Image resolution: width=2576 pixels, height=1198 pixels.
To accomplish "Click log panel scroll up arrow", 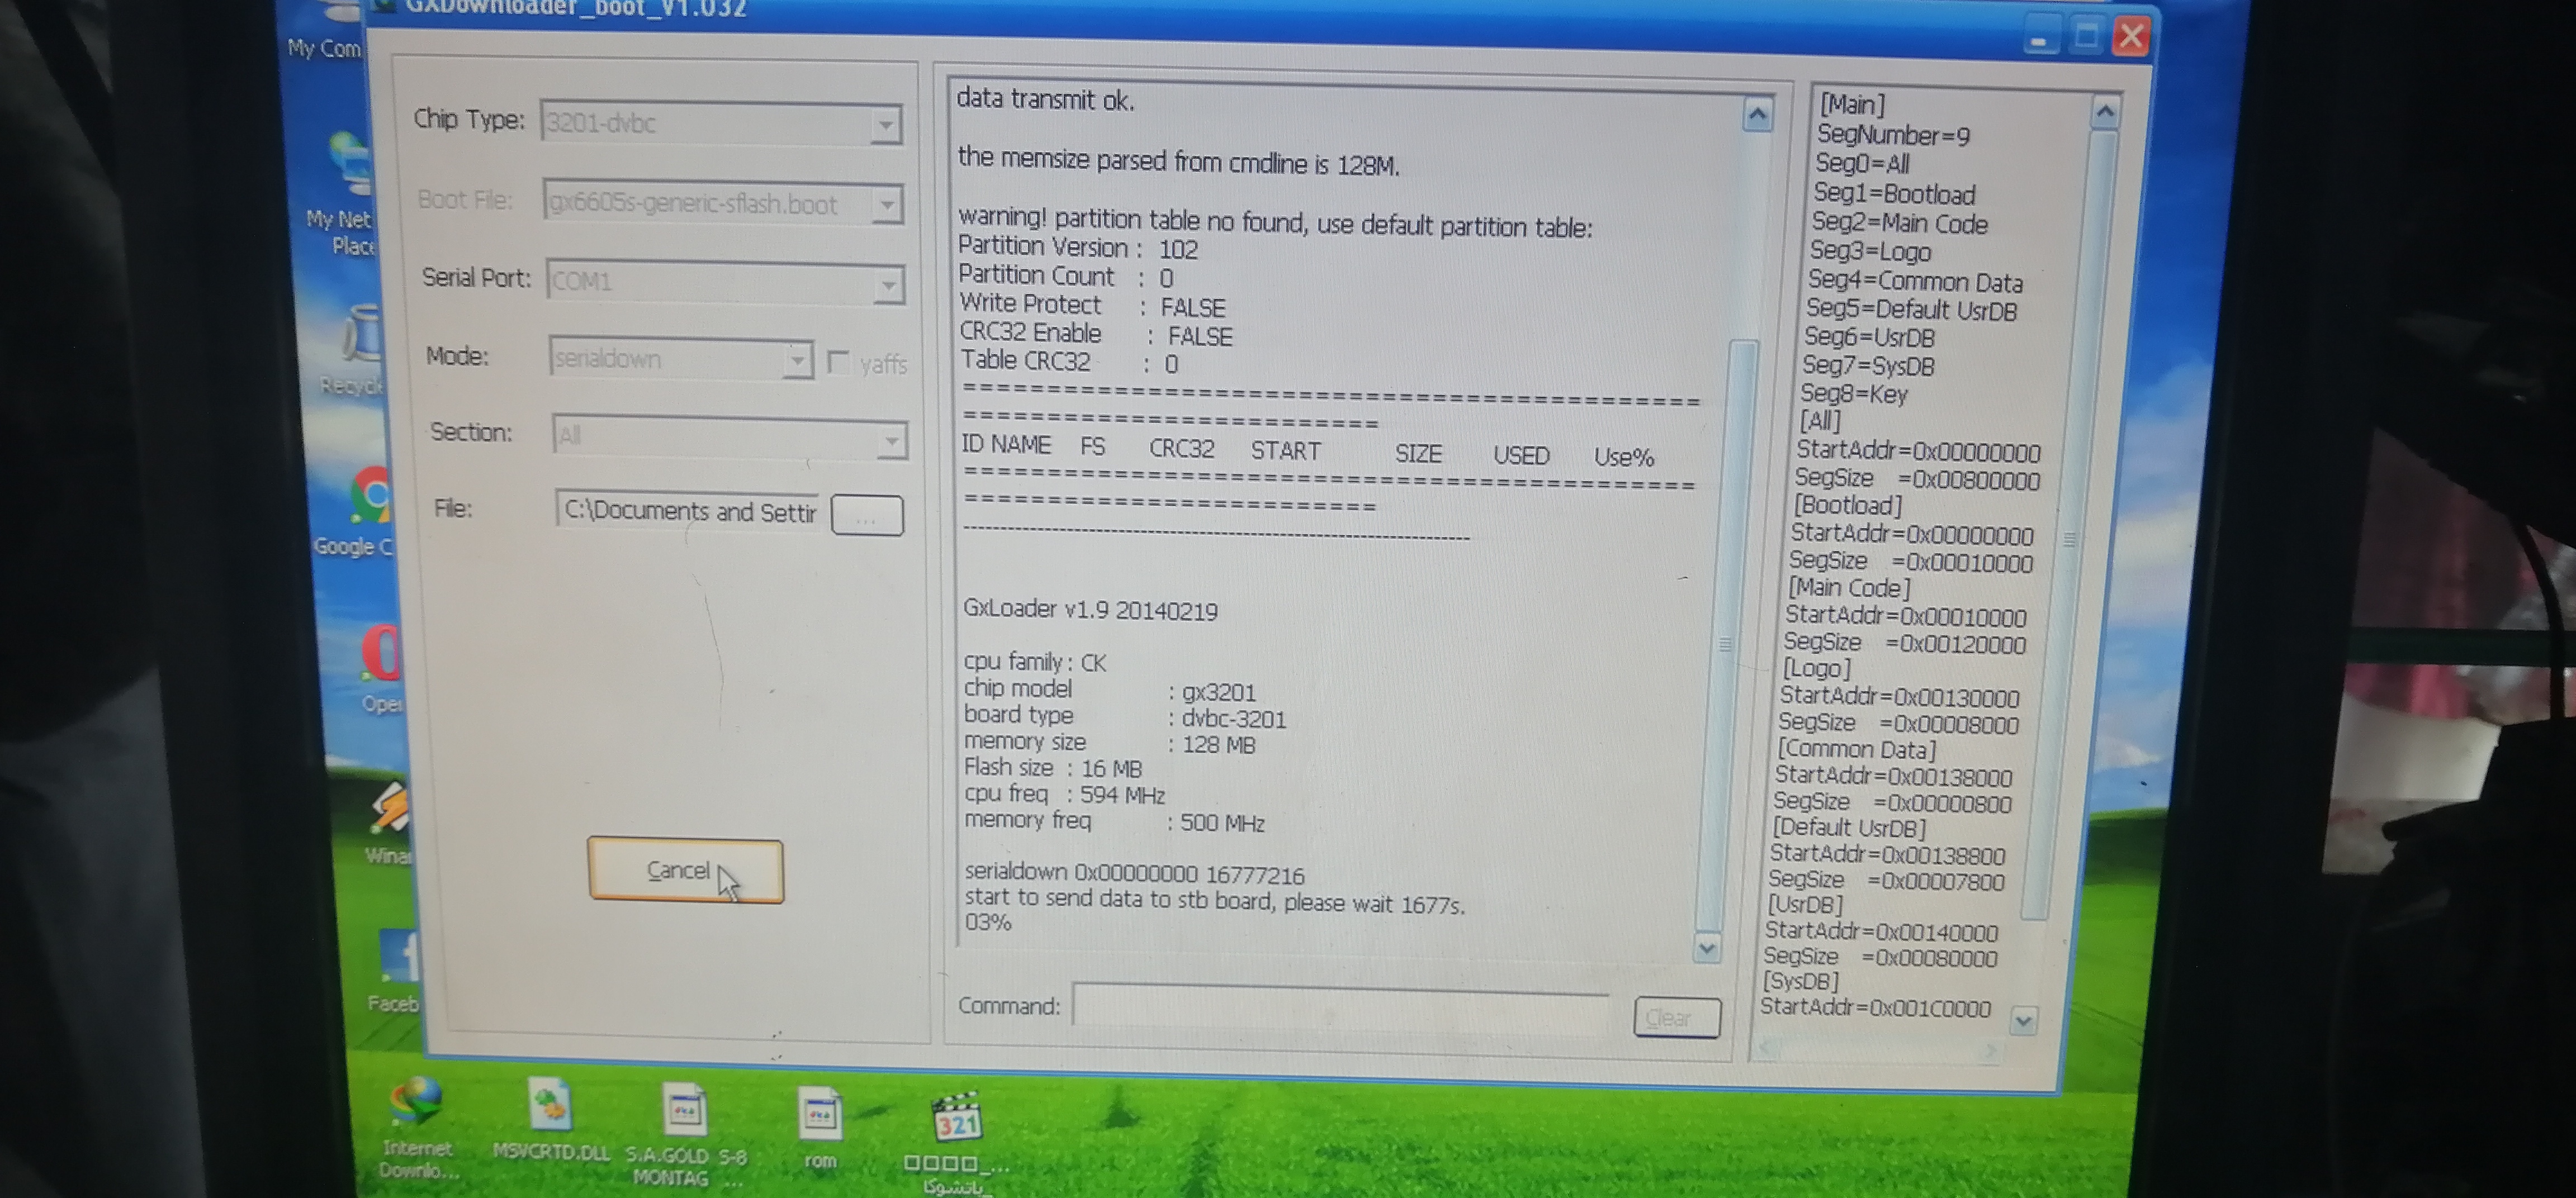I will coord(1757,114).
